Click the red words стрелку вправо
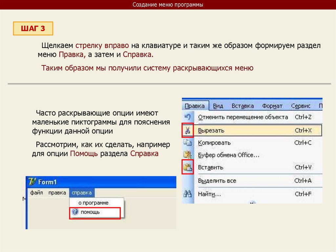This screenshot has width=336, height=252. (102, 46)
